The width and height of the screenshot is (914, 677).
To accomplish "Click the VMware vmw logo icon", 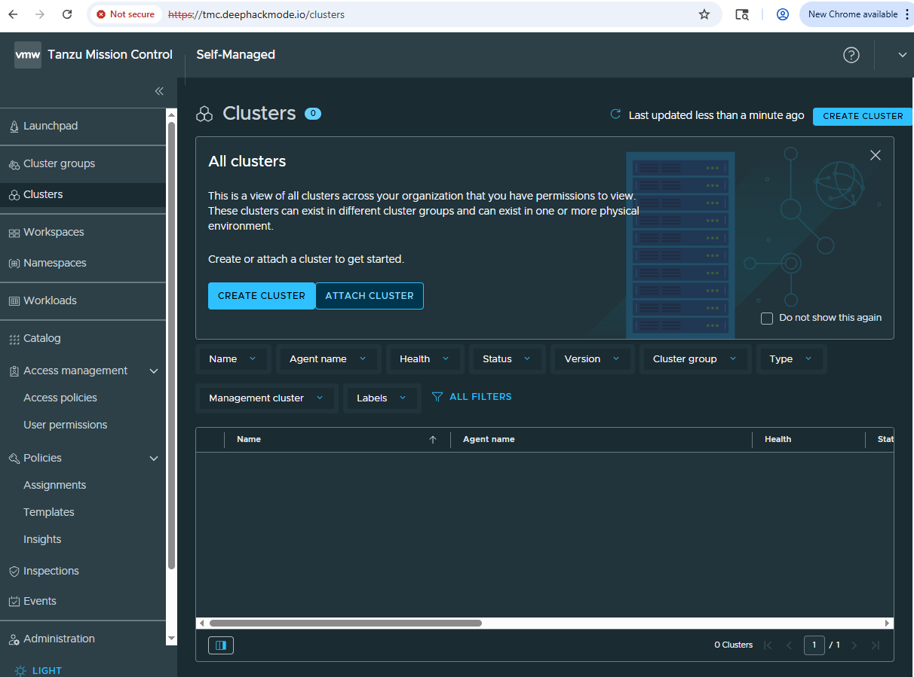I will (x=28, y=55).
